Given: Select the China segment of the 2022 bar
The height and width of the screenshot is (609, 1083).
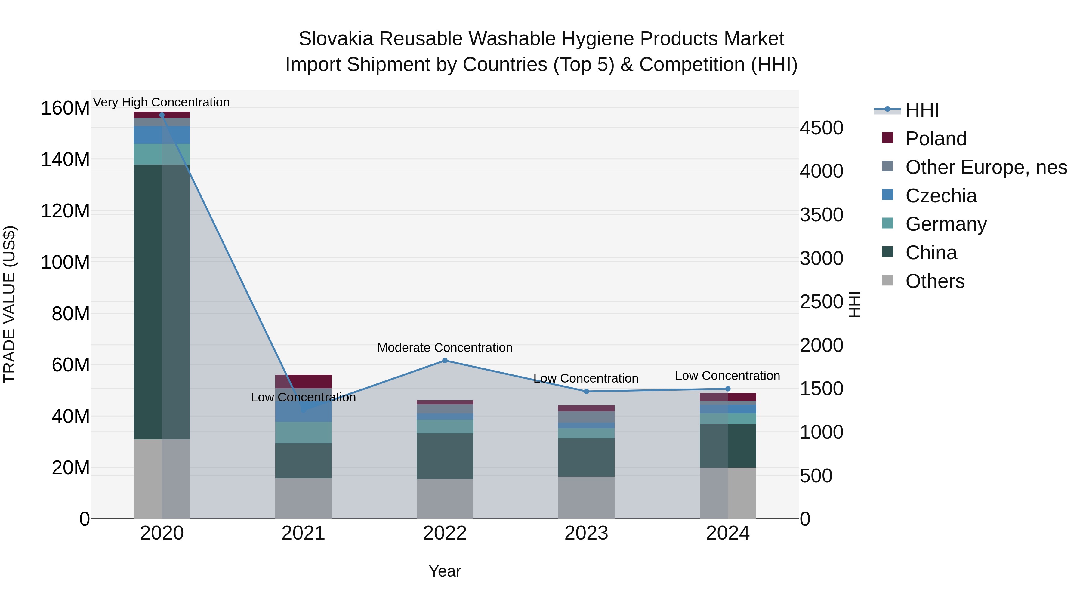Looking at the screenshot, I should point(445,457).
